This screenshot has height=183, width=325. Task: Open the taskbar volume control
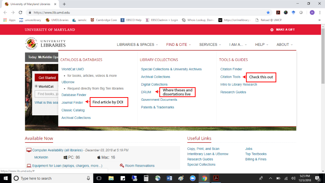click(293, 178)
